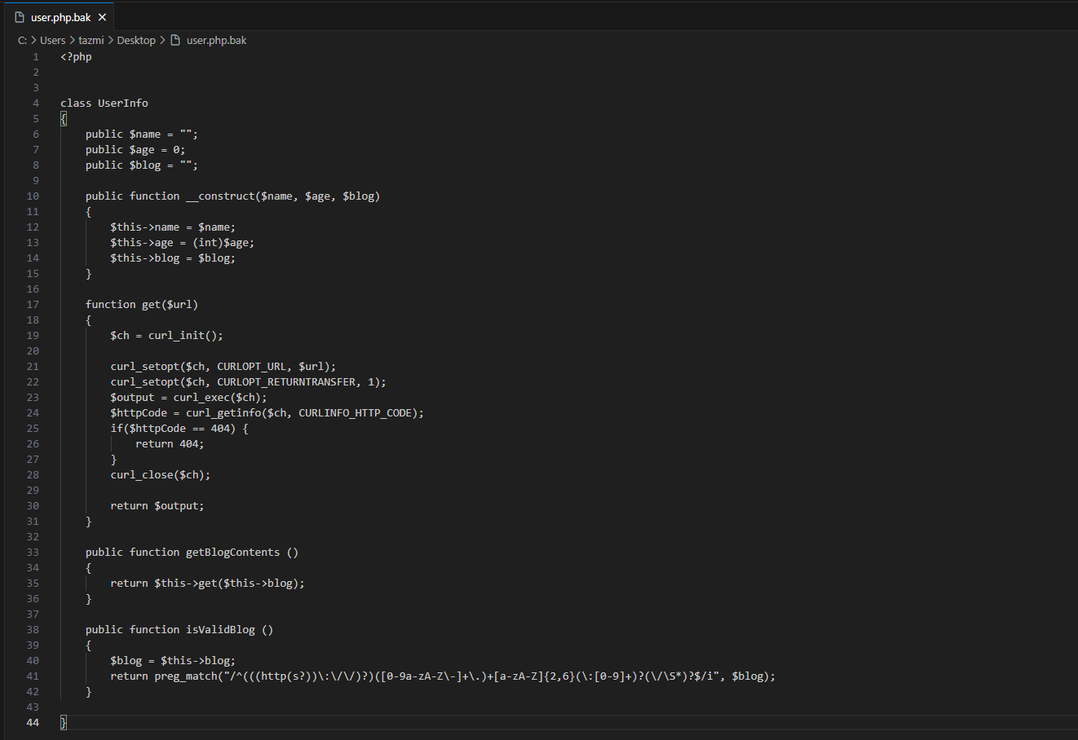
Task: Click the CURLINFO_HTTP_CODE curl_getinfo line
Action: point(267,413)
